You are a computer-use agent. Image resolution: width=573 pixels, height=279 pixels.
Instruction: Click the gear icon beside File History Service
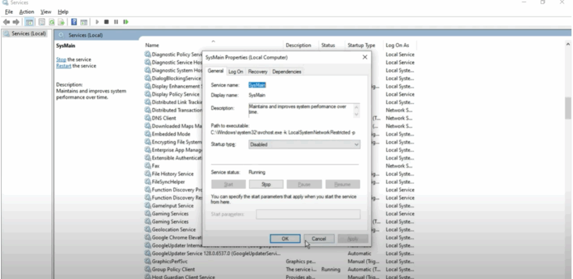pos(148,174)
